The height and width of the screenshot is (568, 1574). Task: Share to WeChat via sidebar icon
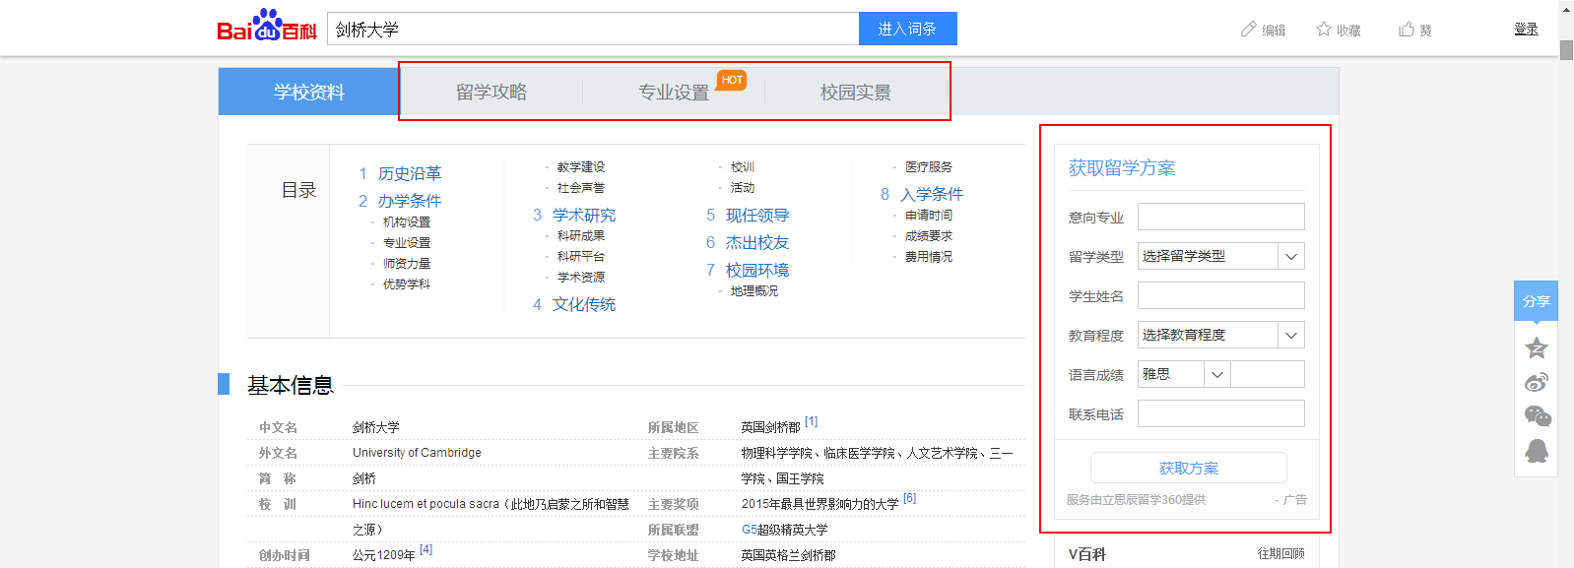[1537, 416]
